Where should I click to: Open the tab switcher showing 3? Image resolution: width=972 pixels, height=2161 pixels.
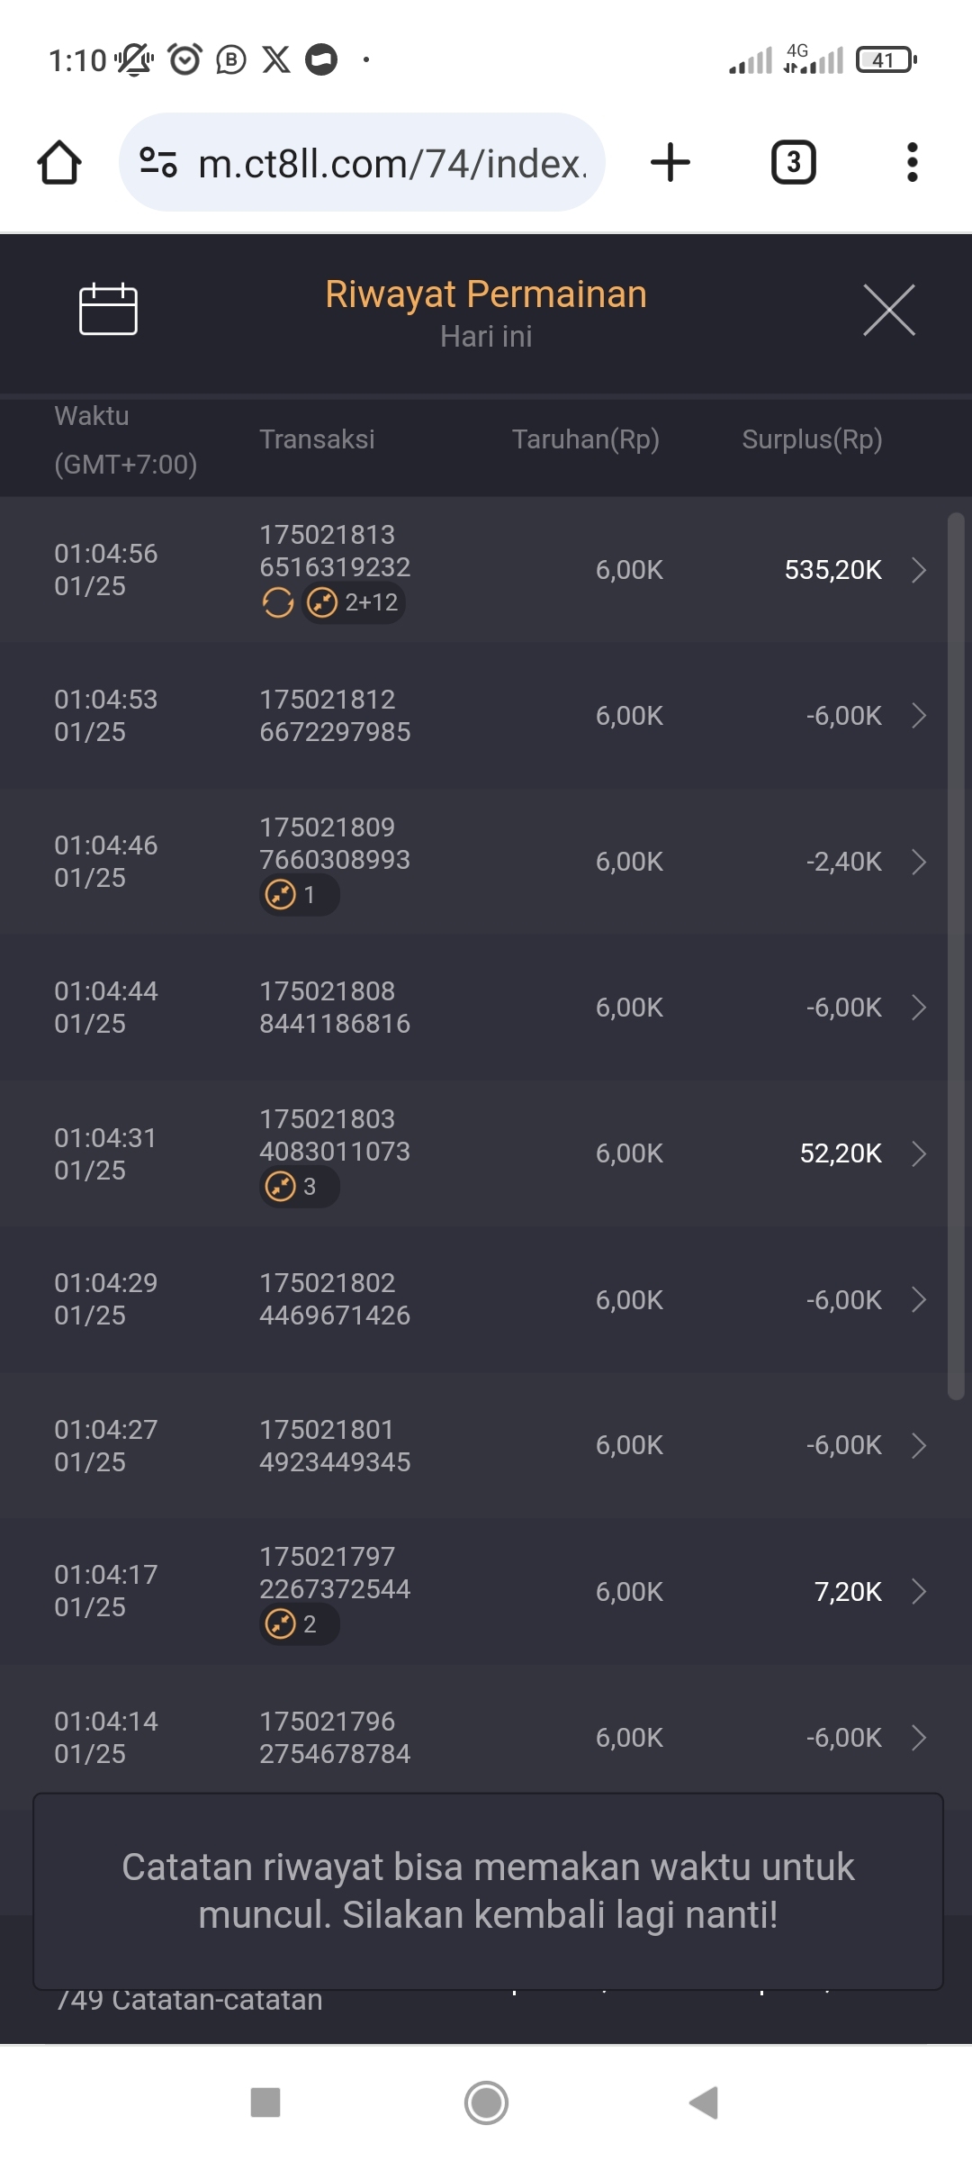(x=793, y=163)
